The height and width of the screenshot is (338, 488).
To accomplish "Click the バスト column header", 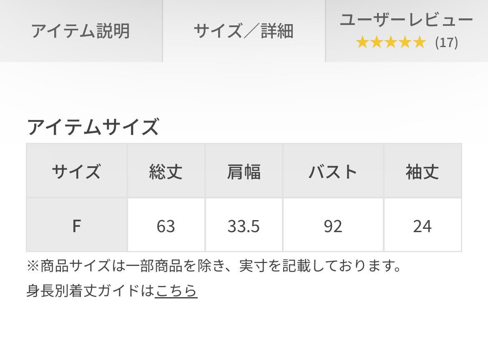I will 333,171.
